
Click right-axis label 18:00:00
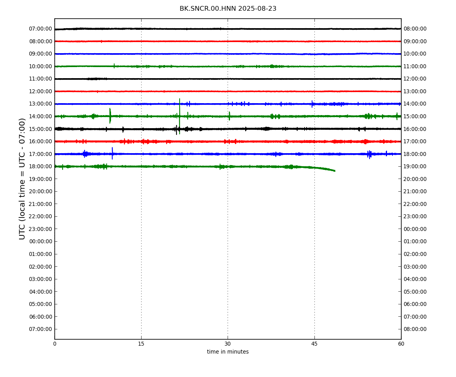point(415,154)
